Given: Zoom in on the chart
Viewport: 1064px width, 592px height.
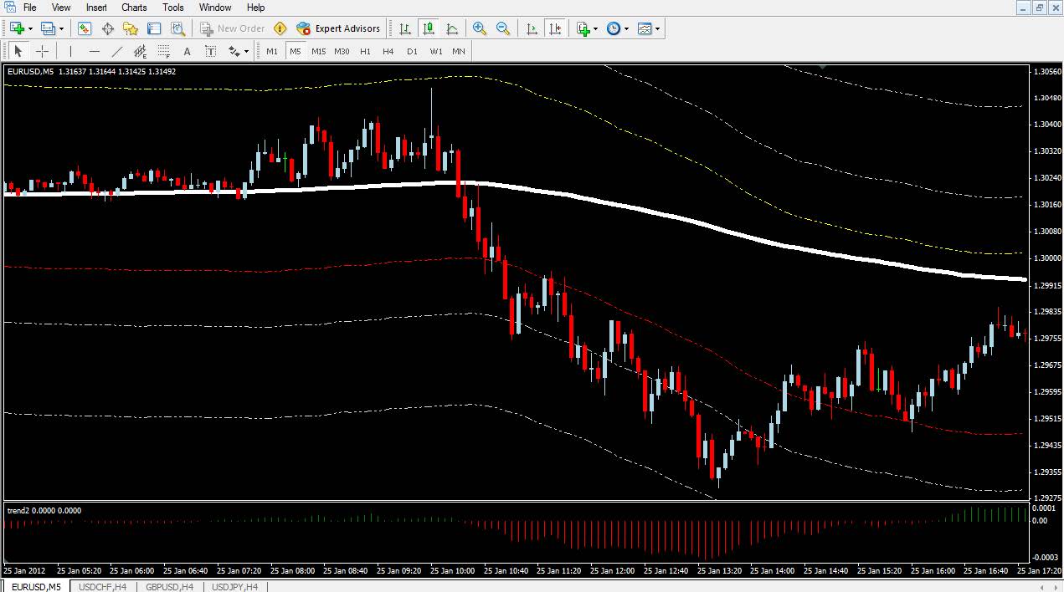Looking at the screenshot, I should [x=480, y=28].
